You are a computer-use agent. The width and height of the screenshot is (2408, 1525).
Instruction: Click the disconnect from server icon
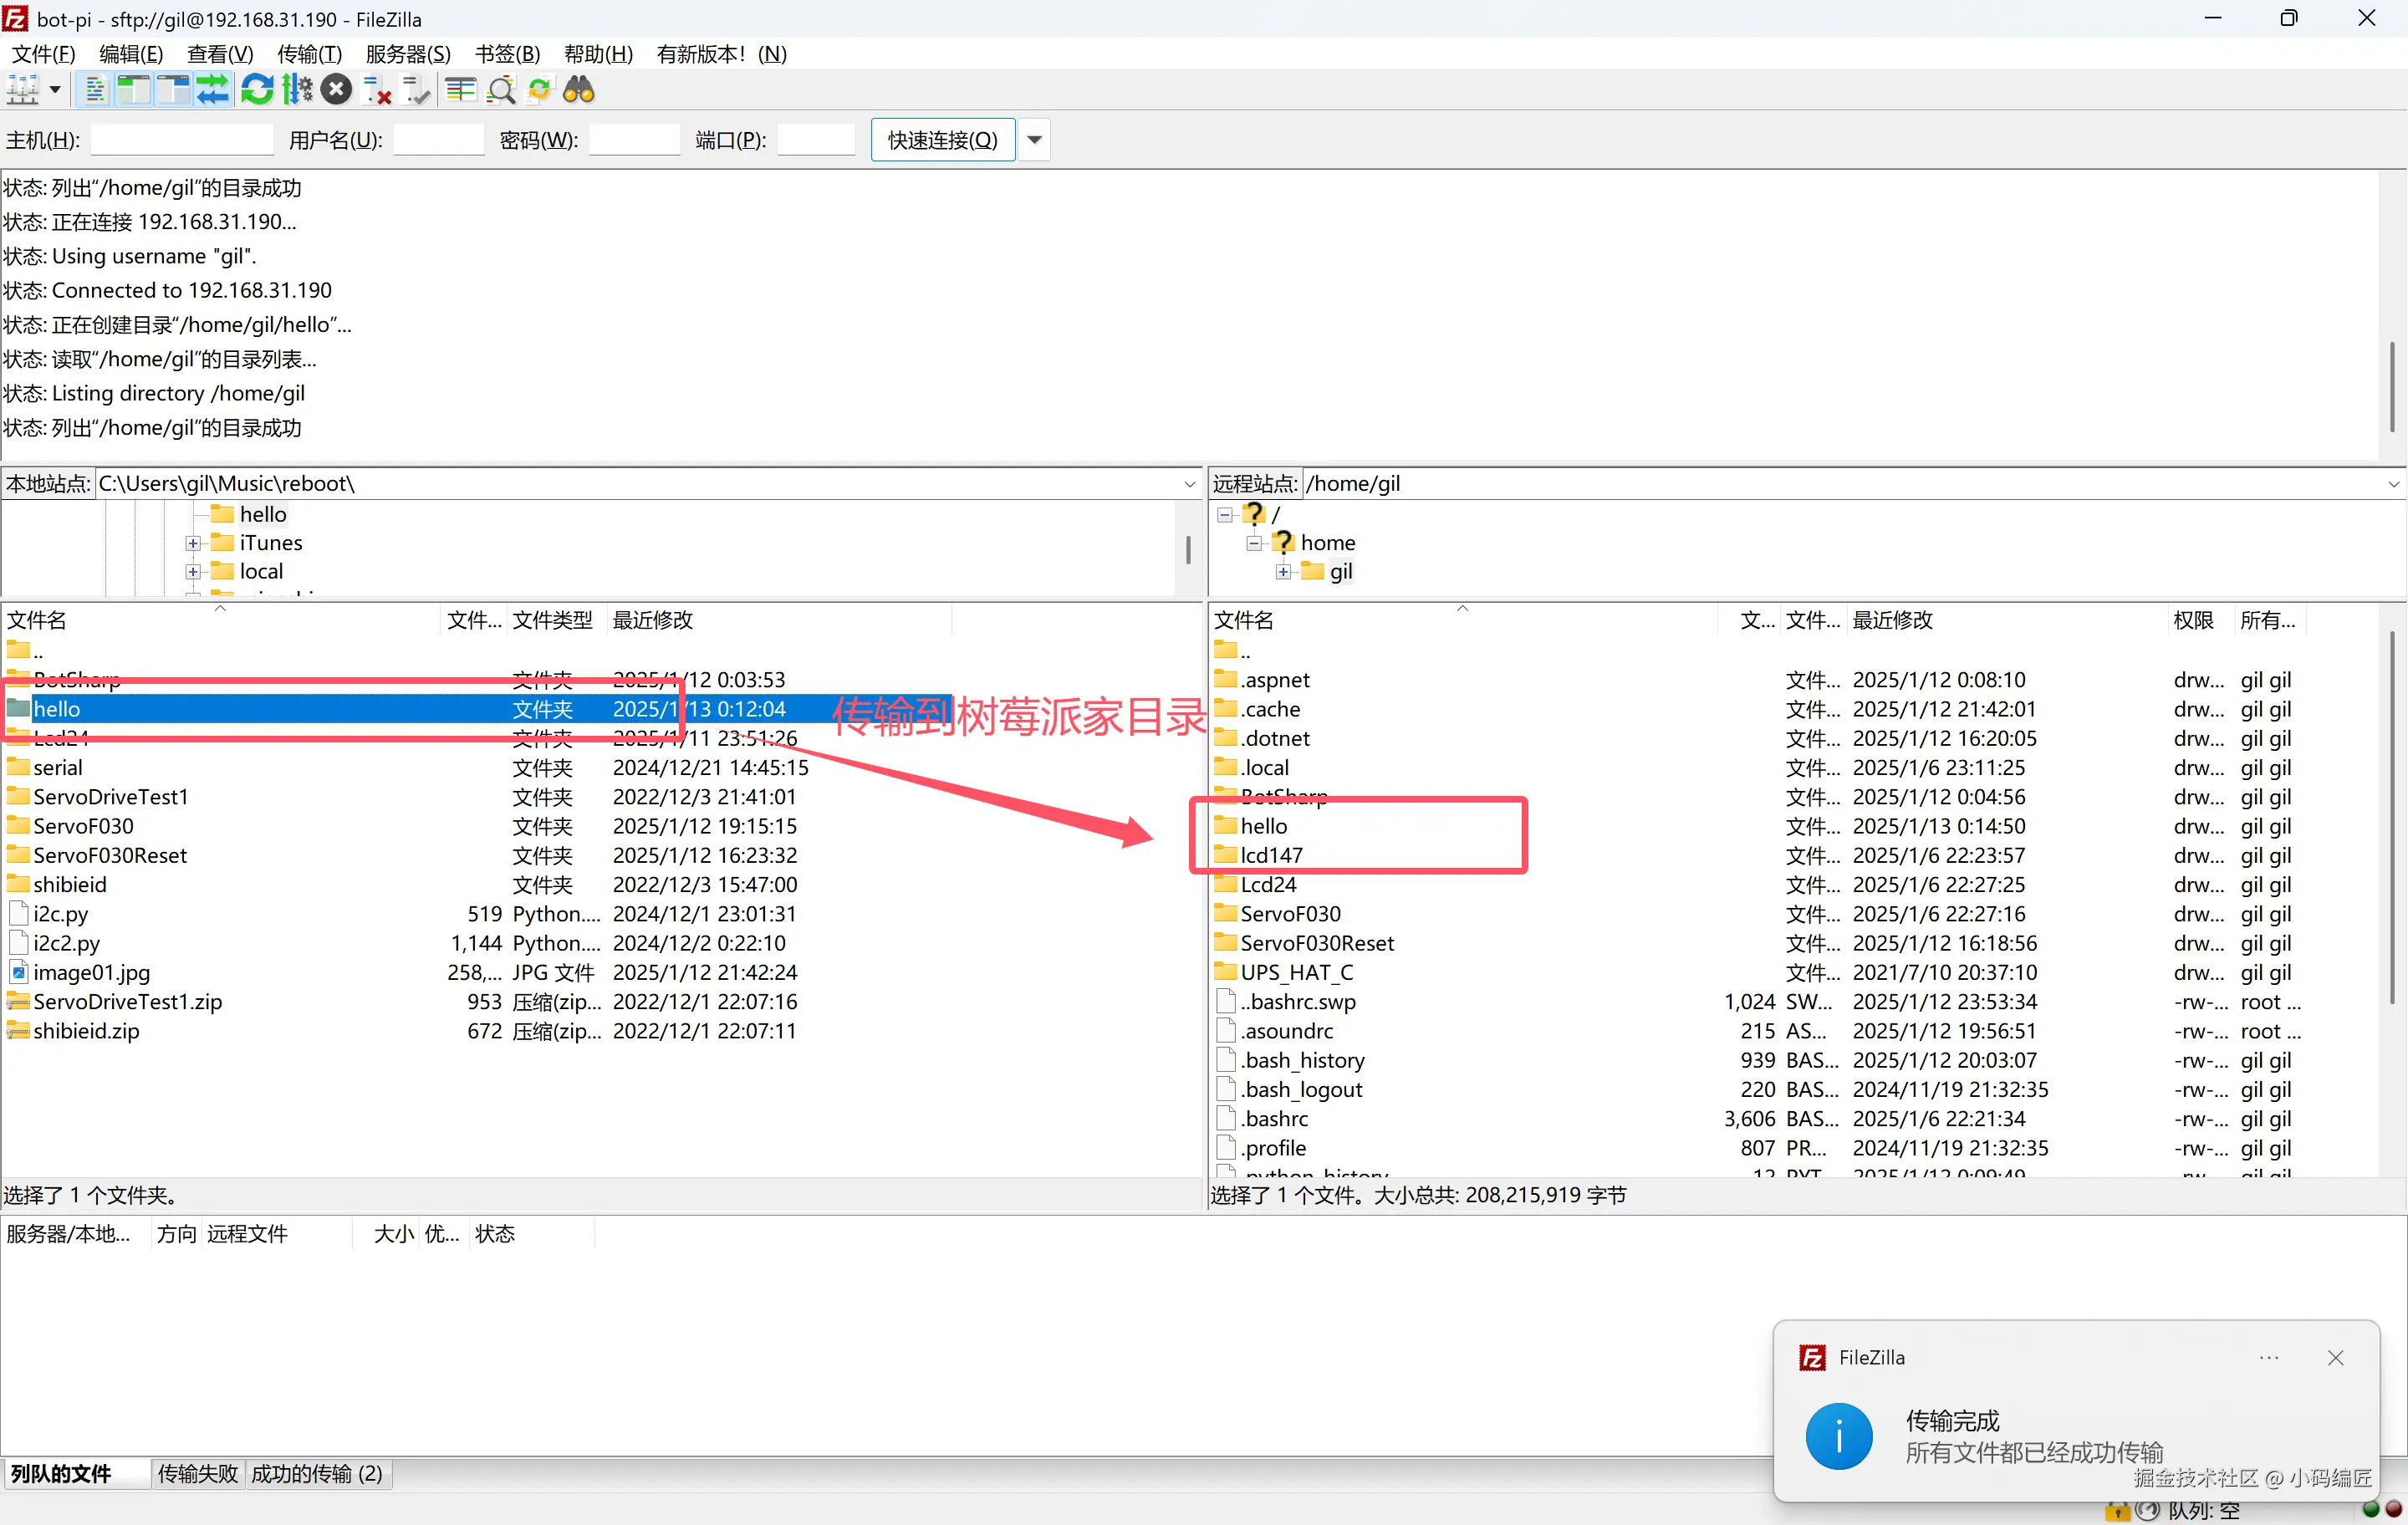[377, 90]
